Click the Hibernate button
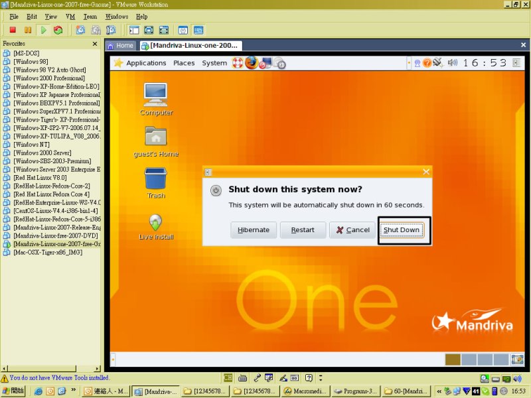 pos(254,230)
